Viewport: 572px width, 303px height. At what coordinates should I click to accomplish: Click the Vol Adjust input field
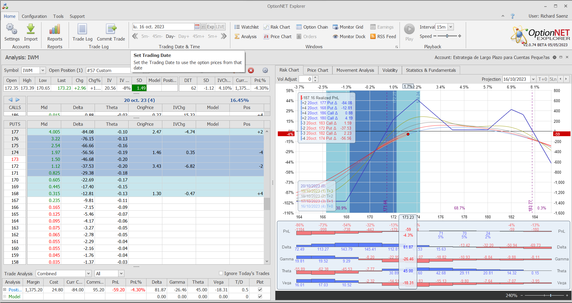click(306, 79)
